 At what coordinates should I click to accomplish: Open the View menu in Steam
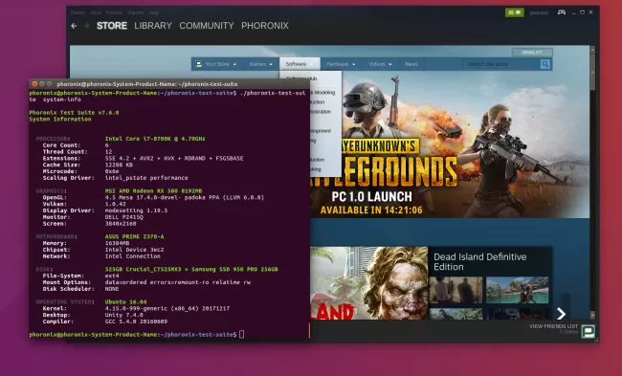coord(96,12)
